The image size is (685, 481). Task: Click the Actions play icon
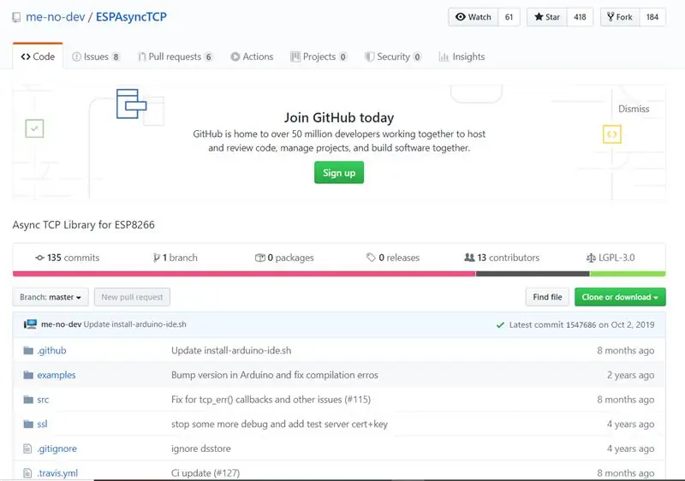pyautogui.click(x=235, y=56)
